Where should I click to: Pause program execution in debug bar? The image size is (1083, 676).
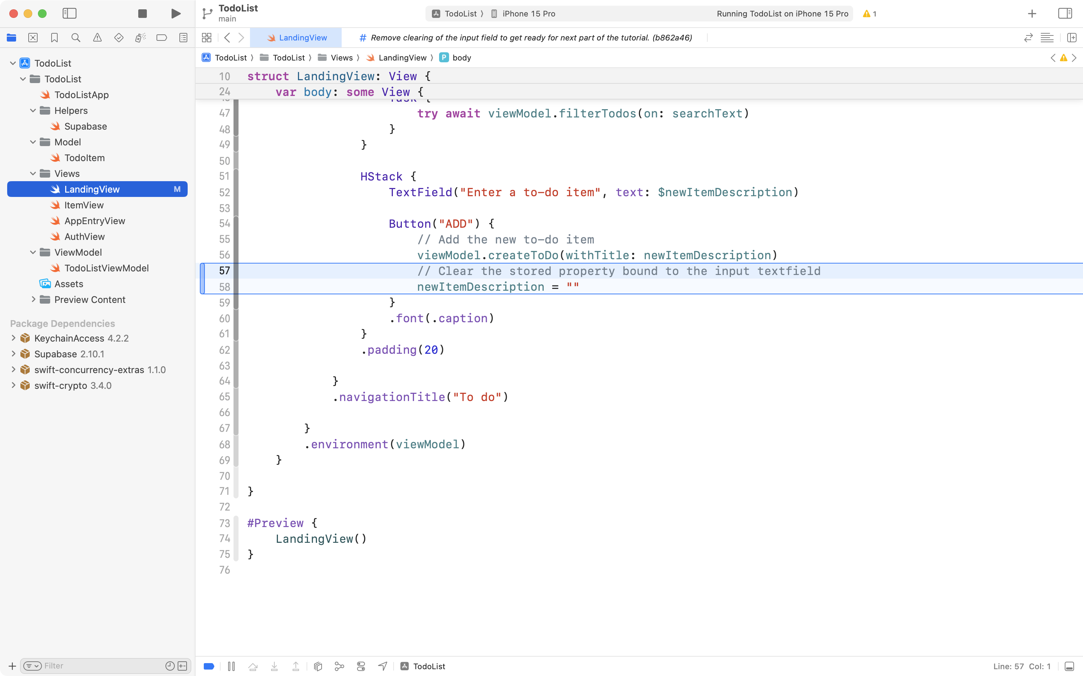click(231, 666)
